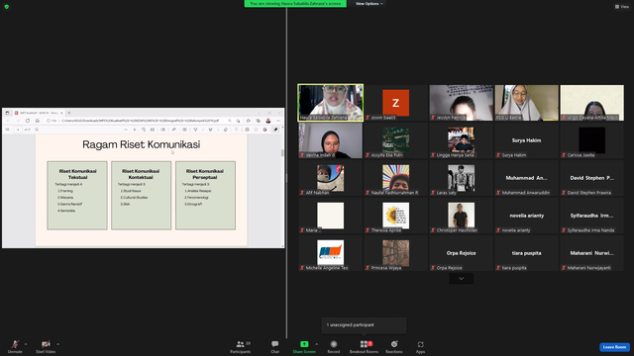This screenshot has height=356, width=634.
Task: Click the '1 unassigned participant' notice
Action: click(364, 325)
